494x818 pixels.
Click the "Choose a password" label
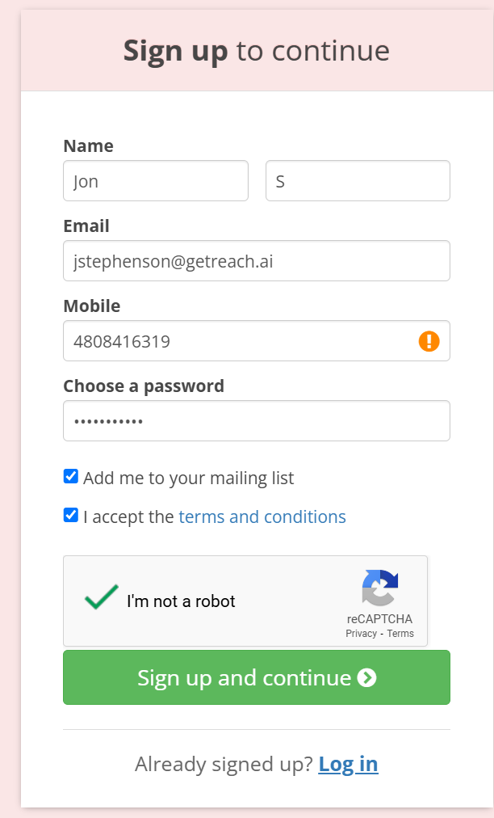coord(144,386)
